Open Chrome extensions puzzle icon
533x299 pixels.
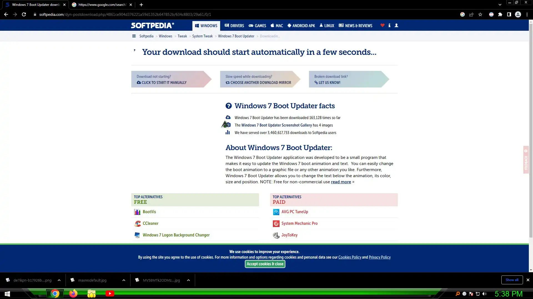click(x=500, y=14)
